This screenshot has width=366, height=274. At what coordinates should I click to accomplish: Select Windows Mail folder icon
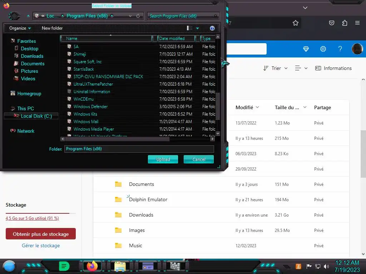pyautogui.click(x=69, y=121)
